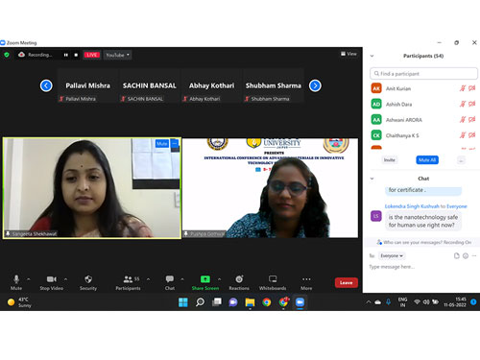The width and height of the screenshot is (480, 360).
Task: Toggle Stop Video camera
Action: (52, 279)
